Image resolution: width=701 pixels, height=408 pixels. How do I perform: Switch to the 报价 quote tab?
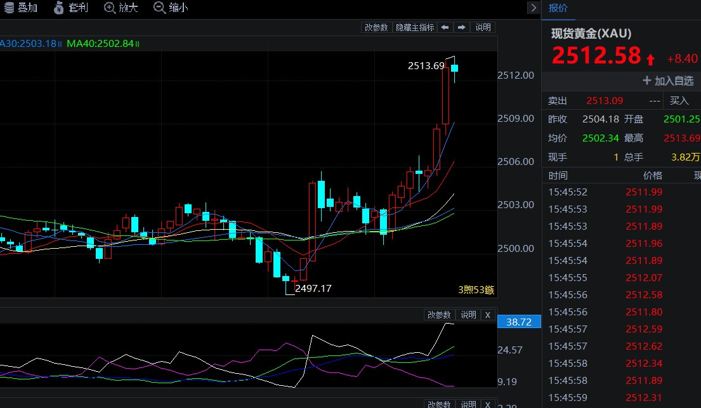coord(558,8)
